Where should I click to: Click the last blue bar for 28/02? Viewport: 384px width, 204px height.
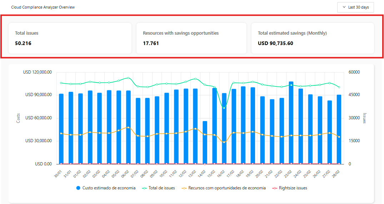coord(339,129)
